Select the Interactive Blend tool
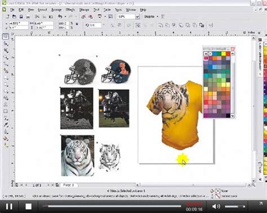Screen dimensions: 267x213 coord(6,118)
